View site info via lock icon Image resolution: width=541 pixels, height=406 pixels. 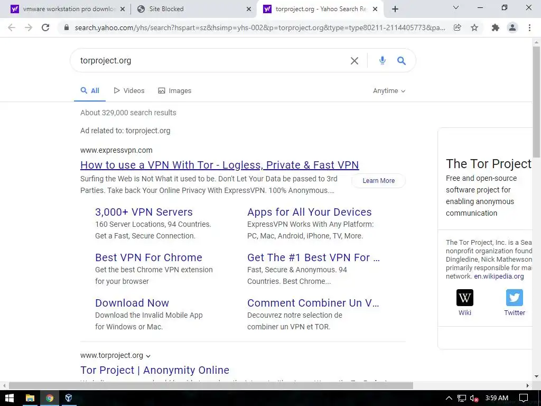67,27
